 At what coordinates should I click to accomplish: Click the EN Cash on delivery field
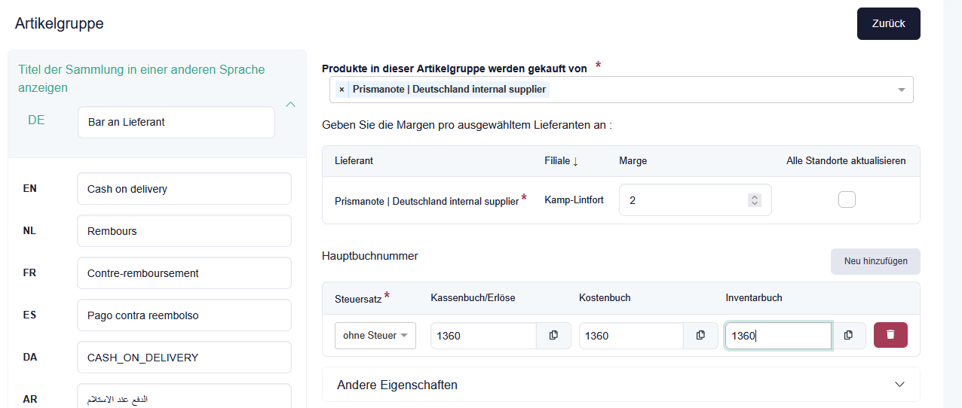[184, 189]
